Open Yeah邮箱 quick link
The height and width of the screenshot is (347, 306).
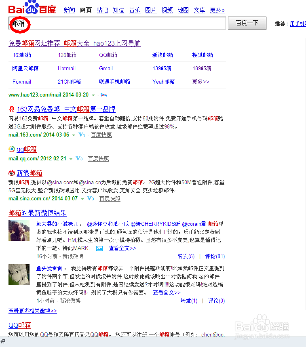pos(163,82)
